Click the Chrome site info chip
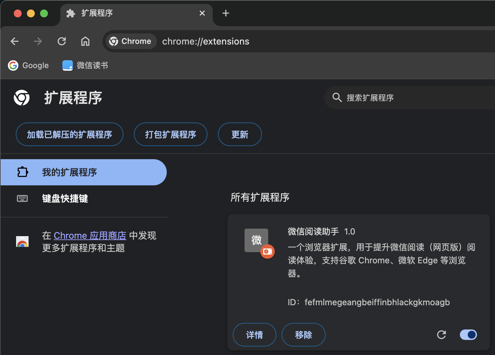This screenshot has height=355, width=495. click(131, 41)
